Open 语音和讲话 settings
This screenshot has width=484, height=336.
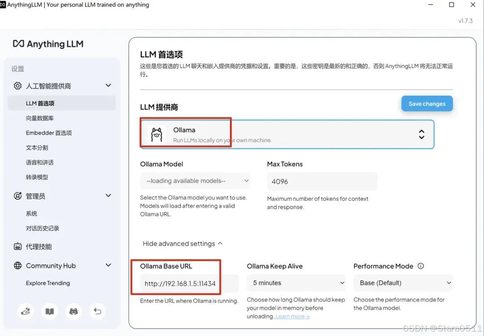pos(40,162)
